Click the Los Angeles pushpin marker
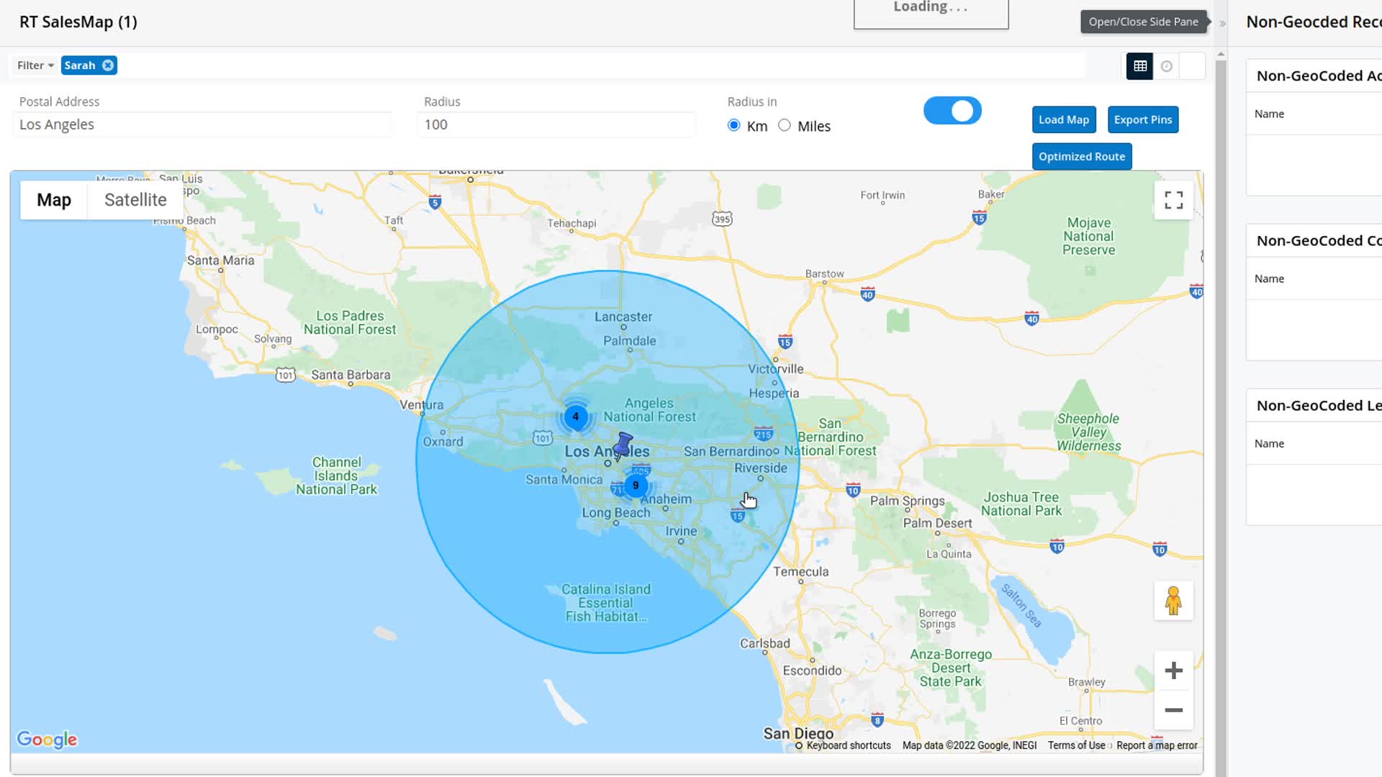 [623, 445]
